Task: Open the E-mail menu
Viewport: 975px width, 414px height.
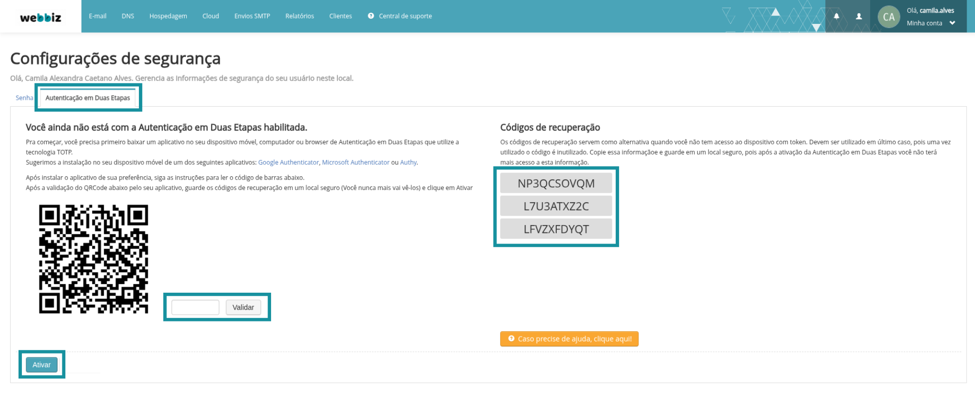Action: point(97,16)
